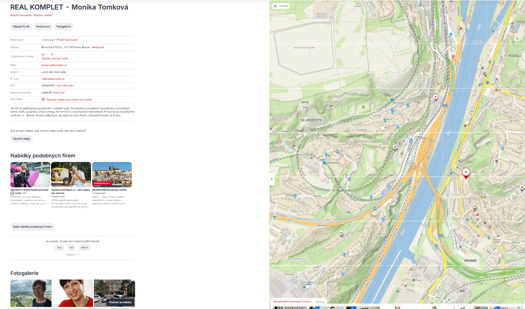Click the car distance icon
Screen dimensions: 525x309
tap(43, 54)
